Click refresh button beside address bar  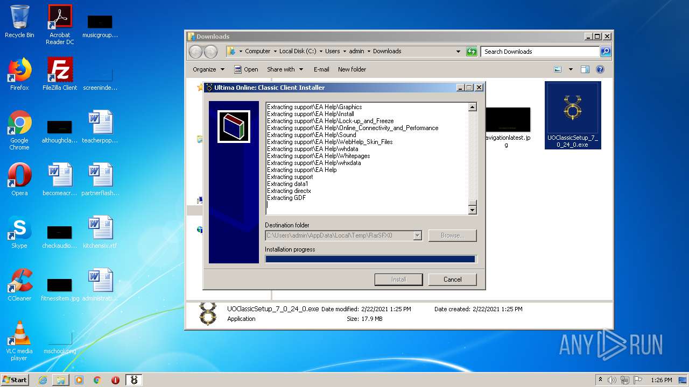472,52
